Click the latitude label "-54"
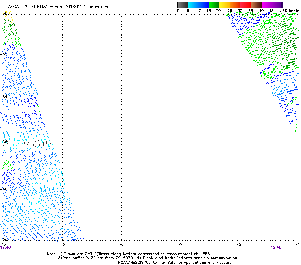The height and width of the screenshot is (265, 301). [x=4, y=97]
